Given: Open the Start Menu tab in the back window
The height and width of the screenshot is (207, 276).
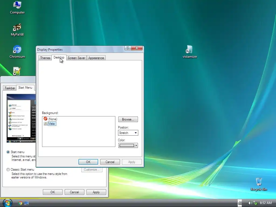Looking at the screenshot, I should point(25,88).
